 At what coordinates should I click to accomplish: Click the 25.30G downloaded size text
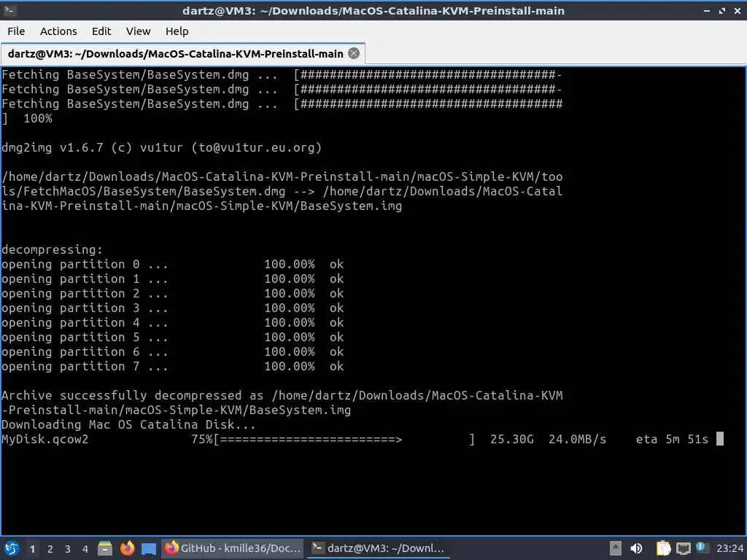(511, 439)
